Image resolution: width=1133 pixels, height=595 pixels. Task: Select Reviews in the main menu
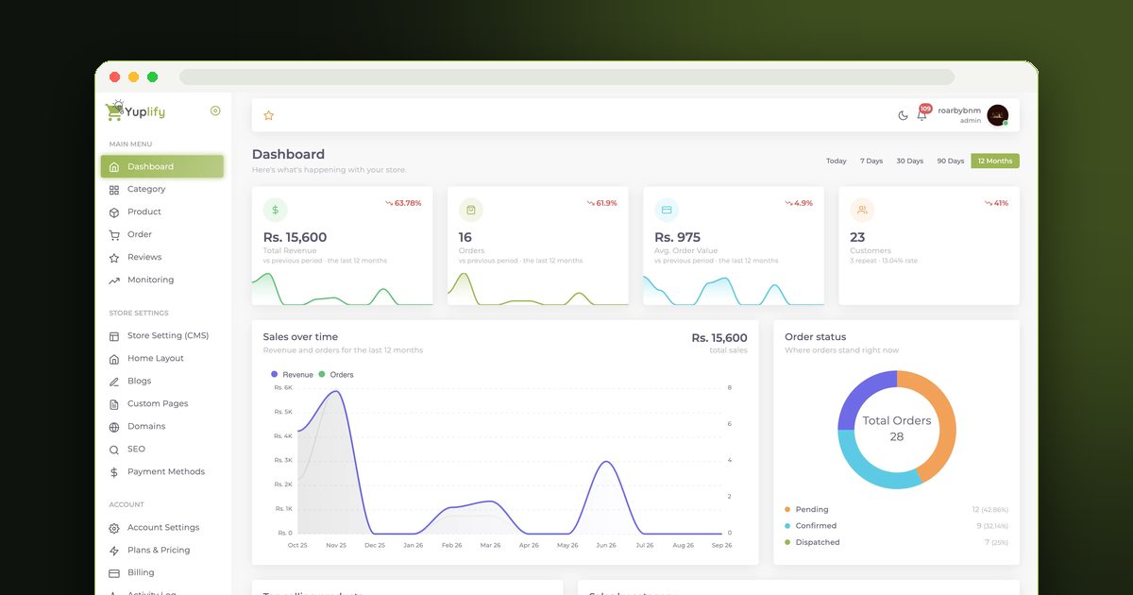click(162, 257)
